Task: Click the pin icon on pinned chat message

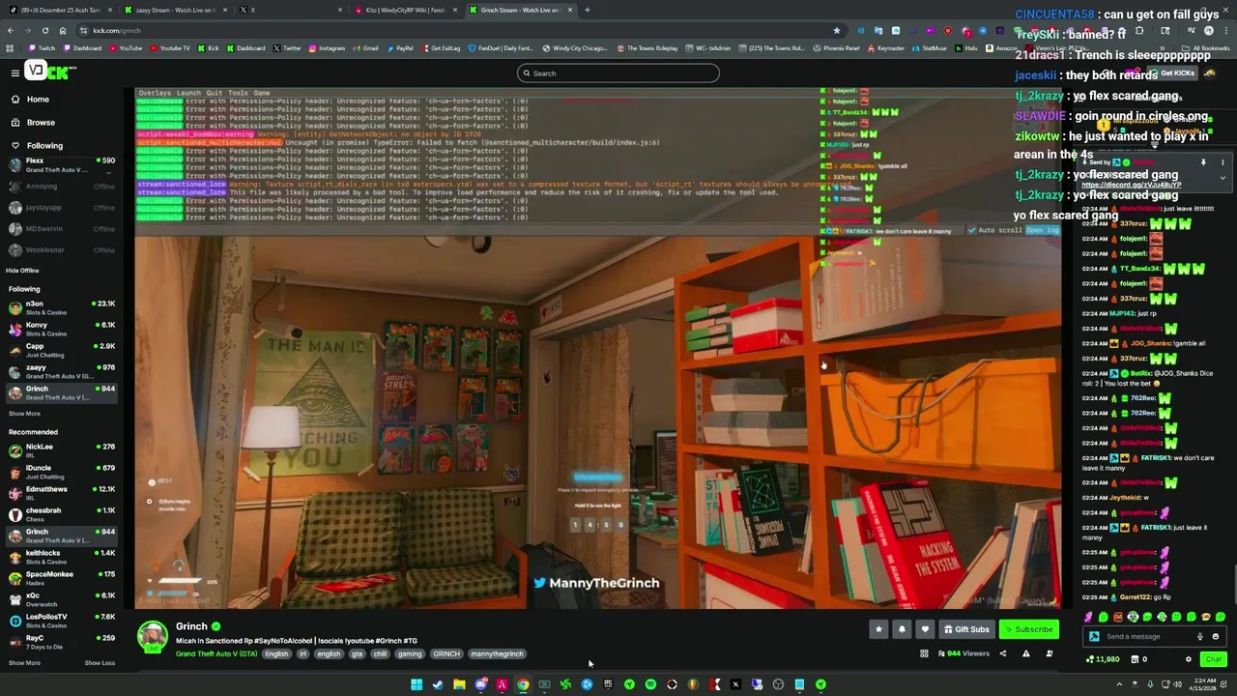Action: [1203, 162]
